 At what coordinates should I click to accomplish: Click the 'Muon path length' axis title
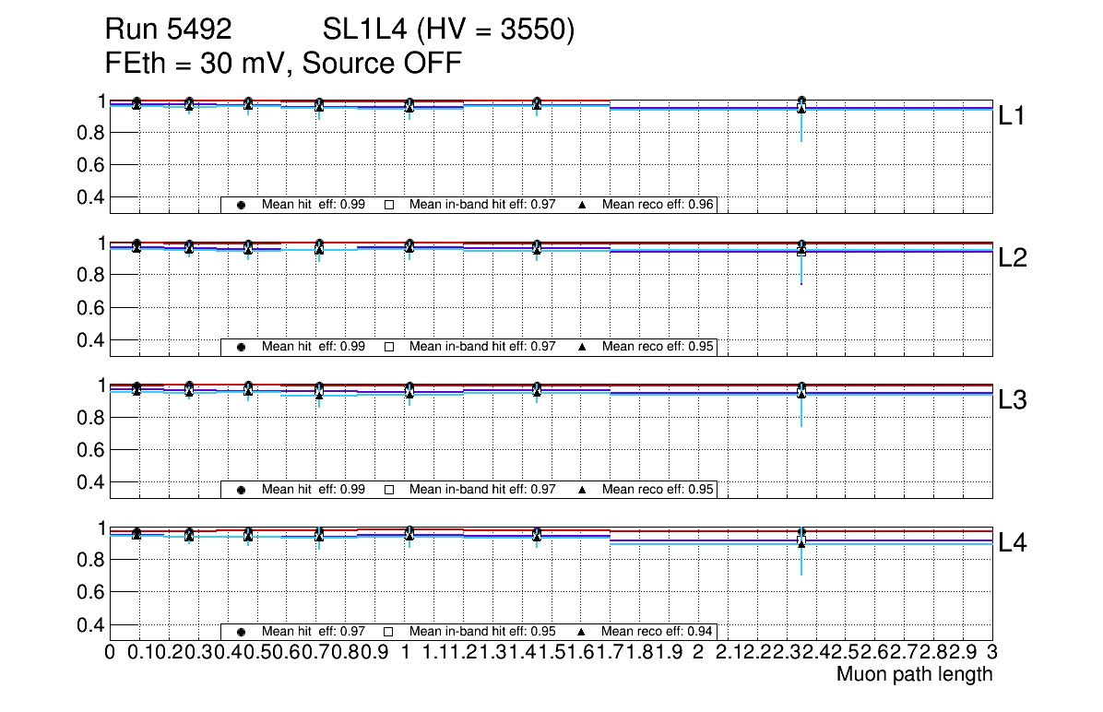[914, 674]
